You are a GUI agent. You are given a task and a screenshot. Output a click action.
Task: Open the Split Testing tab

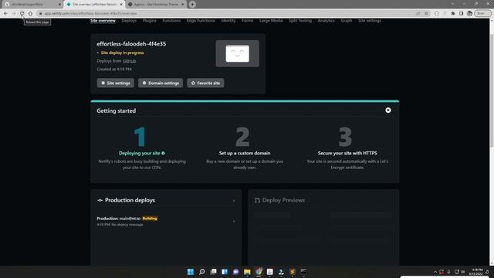point(300,21)
